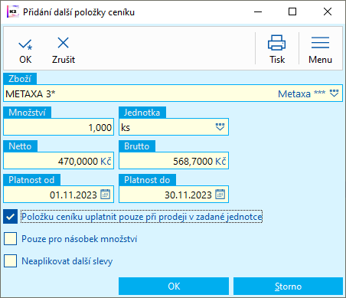This screenshot has width=346, height=298.
Task: Click the Položku ceníku uplatnit label text
Action: (142, 217)
